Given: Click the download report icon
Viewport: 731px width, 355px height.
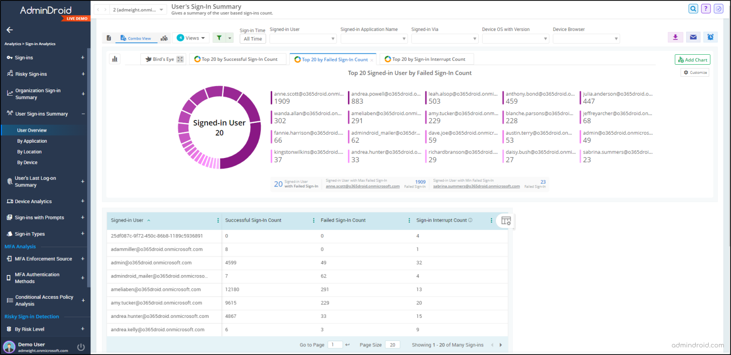Looking at the screenshot, I should click(675, 37).
